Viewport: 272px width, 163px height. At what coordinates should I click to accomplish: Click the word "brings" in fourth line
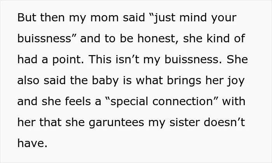tap(184, 81)
